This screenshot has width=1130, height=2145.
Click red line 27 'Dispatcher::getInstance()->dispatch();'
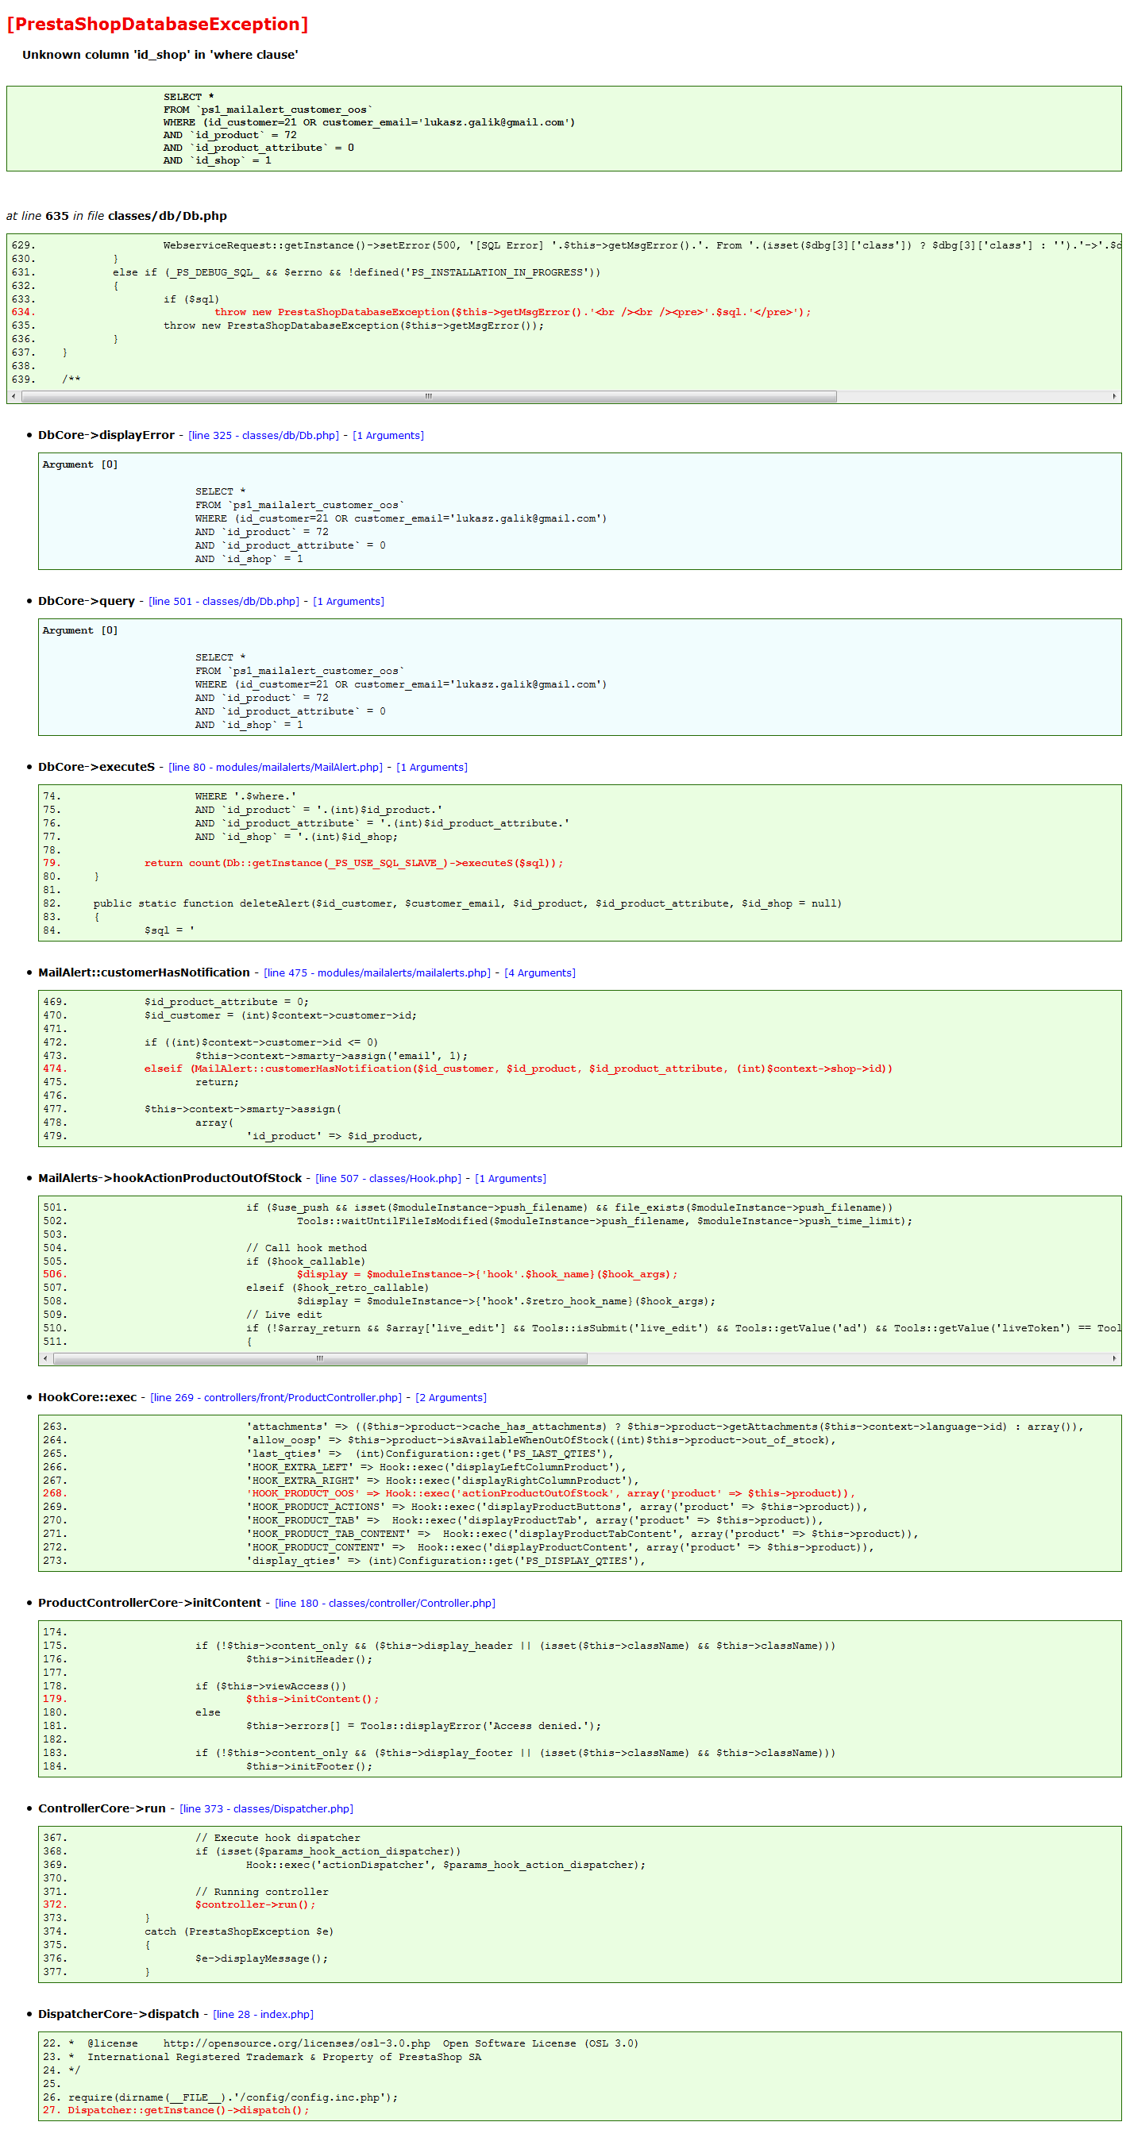tap(188, 2110)
